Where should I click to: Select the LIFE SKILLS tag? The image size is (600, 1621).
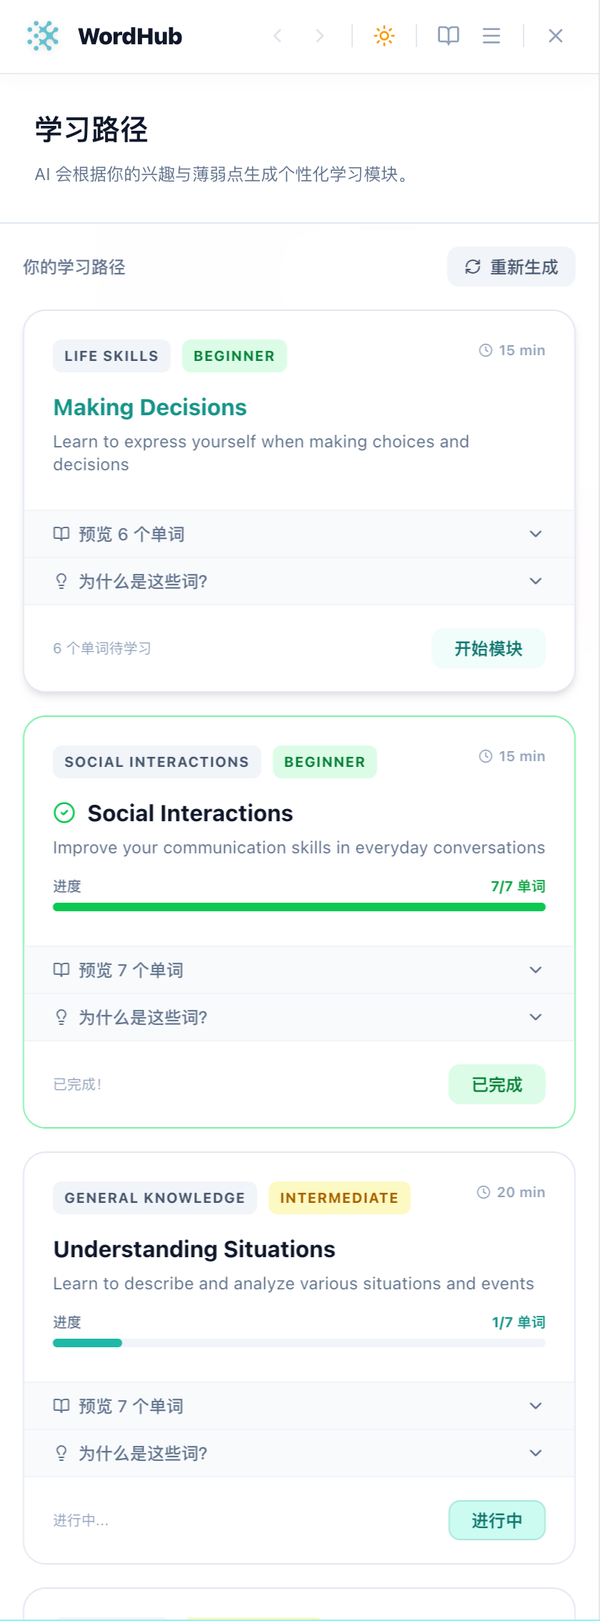pos(111,356)
